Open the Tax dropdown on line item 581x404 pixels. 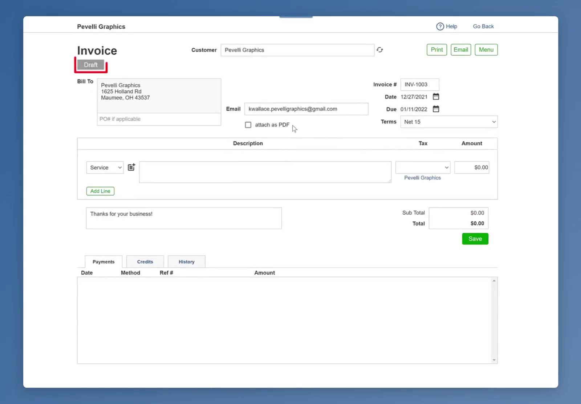423,167
